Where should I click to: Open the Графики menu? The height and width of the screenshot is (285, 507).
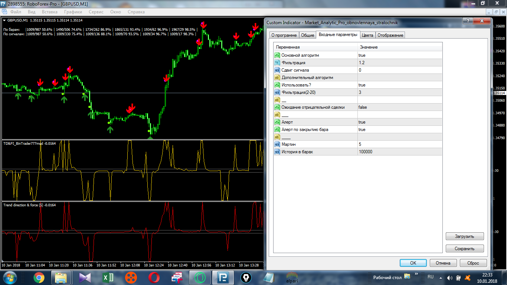pos(73,12)
